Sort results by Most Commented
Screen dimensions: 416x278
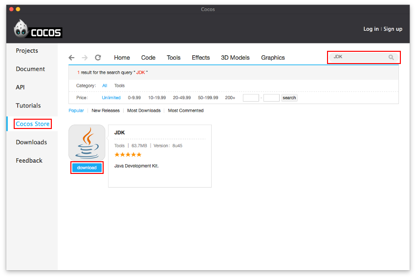pos(186,110)
